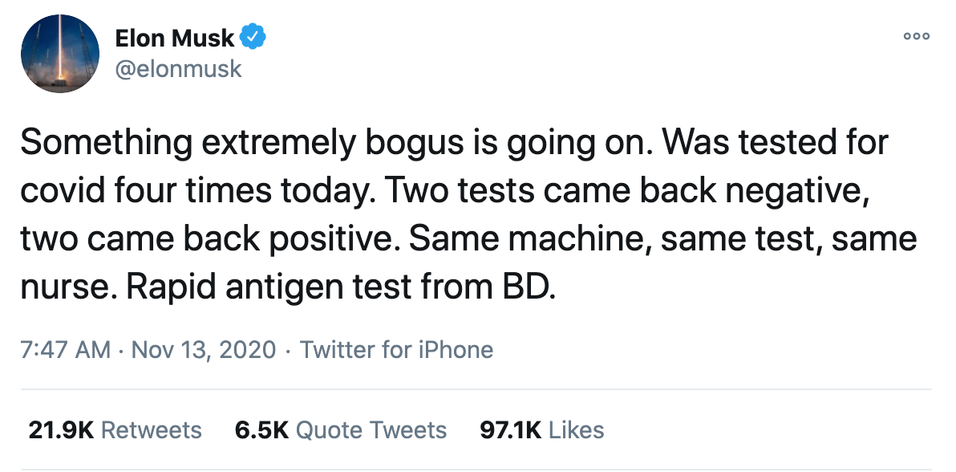
Task: Show the 6.5K Quote Tweets
Action: click(371, 429)
